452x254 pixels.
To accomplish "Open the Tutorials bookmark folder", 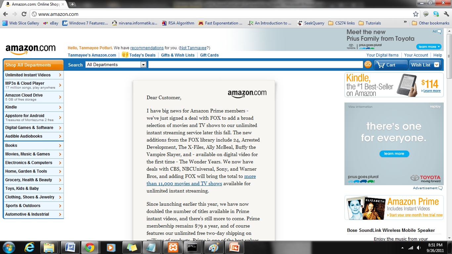I will coord(370,23).
